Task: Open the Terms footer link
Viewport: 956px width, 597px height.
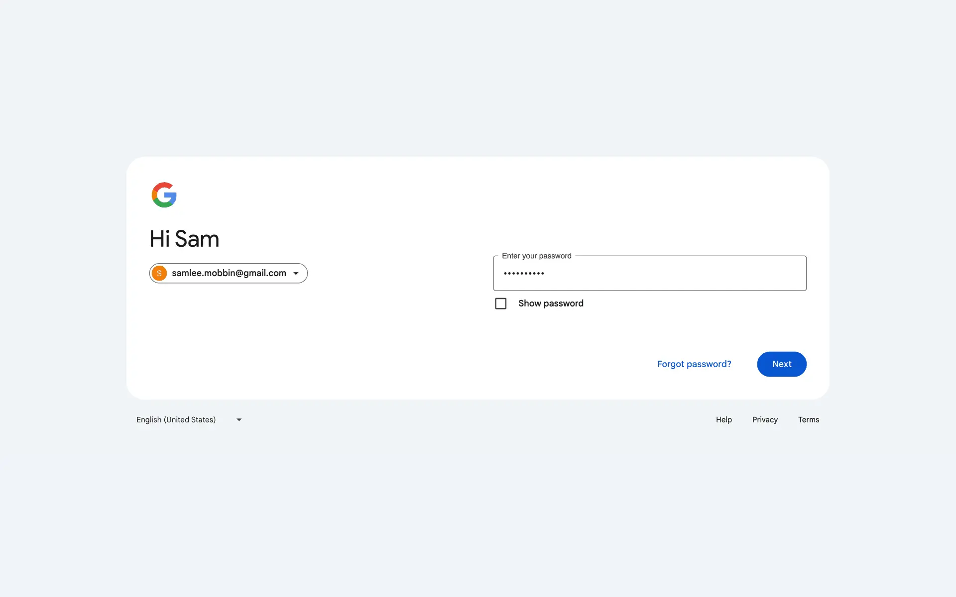Action: click(x=808, y=420)
